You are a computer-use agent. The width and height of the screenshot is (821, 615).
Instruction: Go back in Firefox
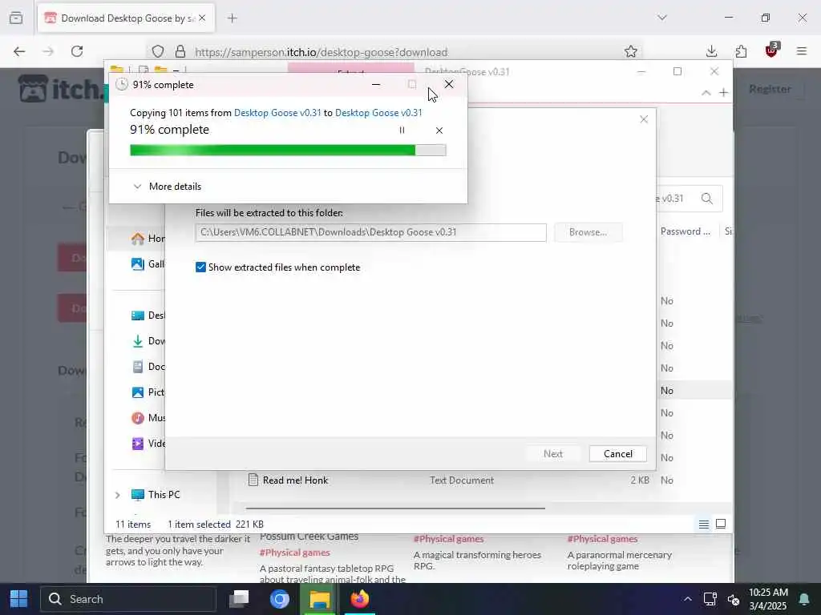point(19,51)
